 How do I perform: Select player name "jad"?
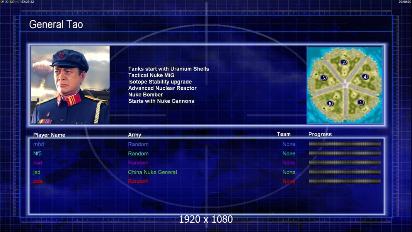tap(37, 172)
